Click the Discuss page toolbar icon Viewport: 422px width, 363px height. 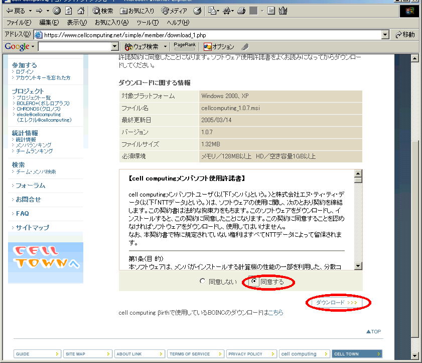coord(271,11)
